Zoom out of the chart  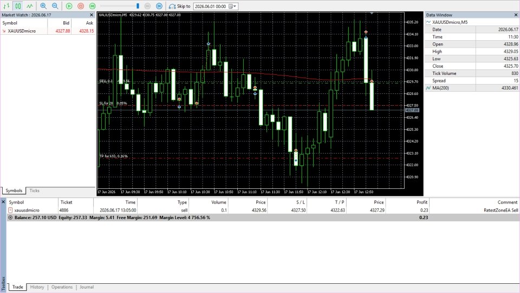pos(55,6)
